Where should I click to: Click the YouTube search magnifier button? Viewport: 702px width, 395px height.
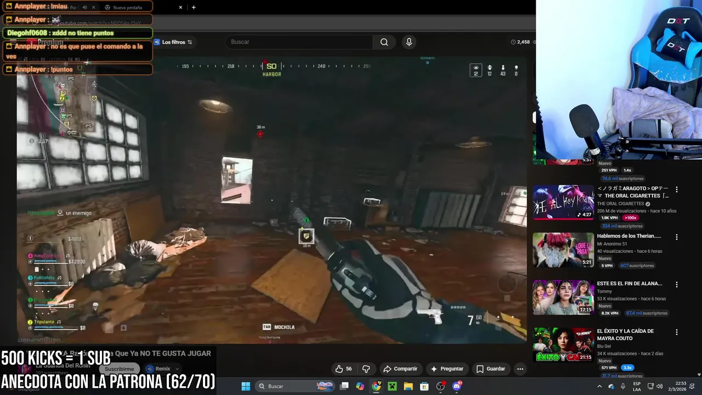tap(384, 42)
